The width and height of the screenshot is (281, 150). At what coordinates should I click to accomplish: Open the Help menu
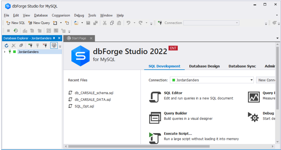pyautogui.click(x=120, y=15)
